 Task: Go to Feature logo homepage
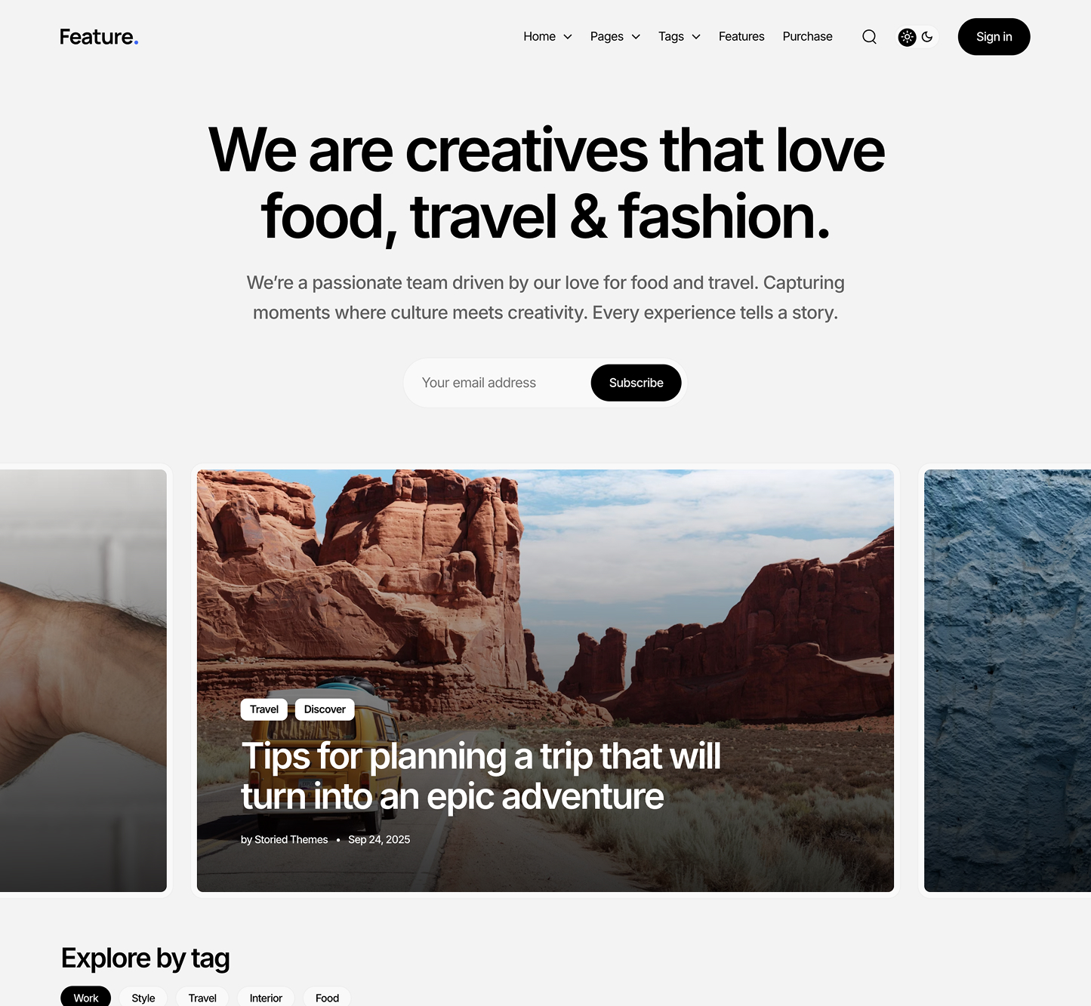(x=99, y=37)
